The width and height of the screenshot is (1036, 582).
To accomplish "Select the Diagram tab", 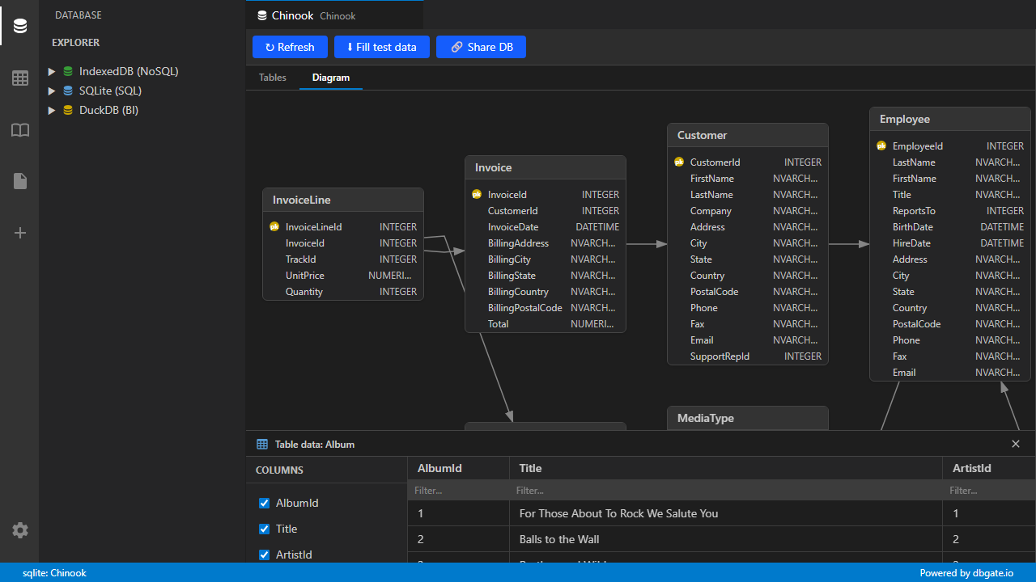I will coord(330,77).
